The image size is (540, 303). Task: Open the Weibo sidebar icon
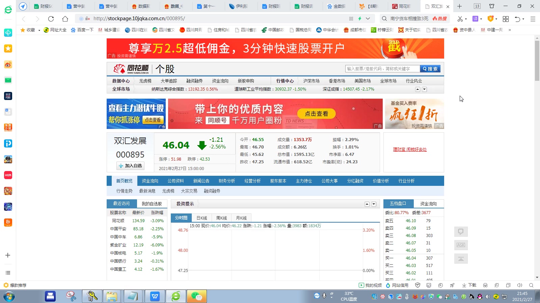coord(8,64)
